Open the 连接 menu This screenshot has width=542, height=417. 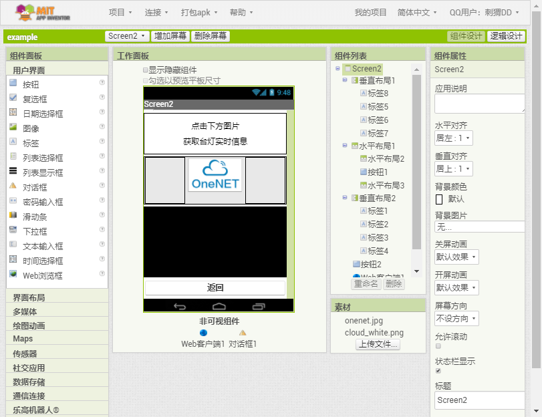click(156, 13)
